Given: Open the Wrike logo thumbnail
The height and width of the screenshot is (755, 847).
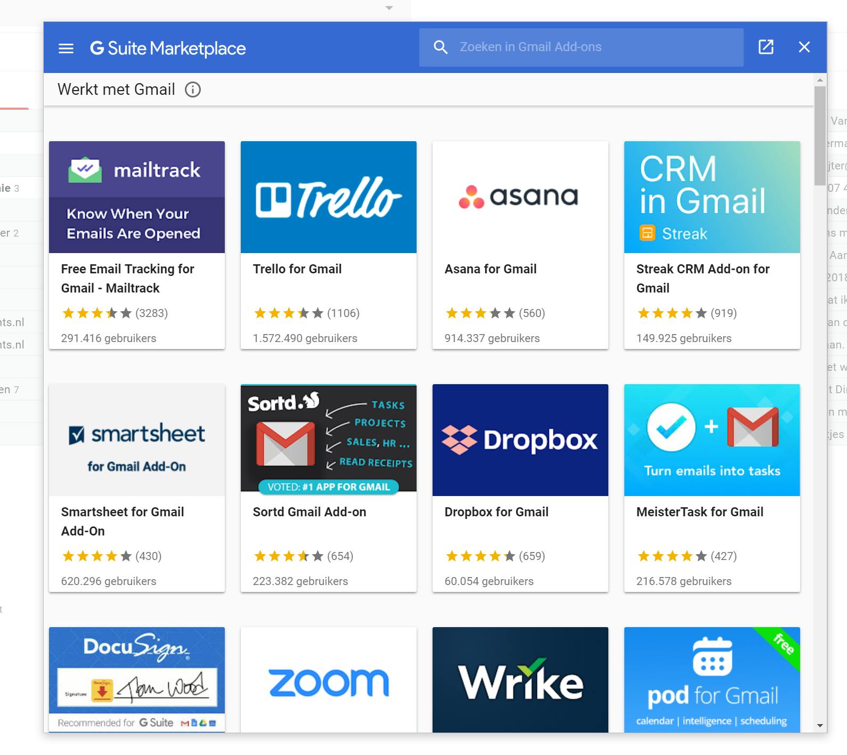Looking at the screenshot, I should point(520,679).
